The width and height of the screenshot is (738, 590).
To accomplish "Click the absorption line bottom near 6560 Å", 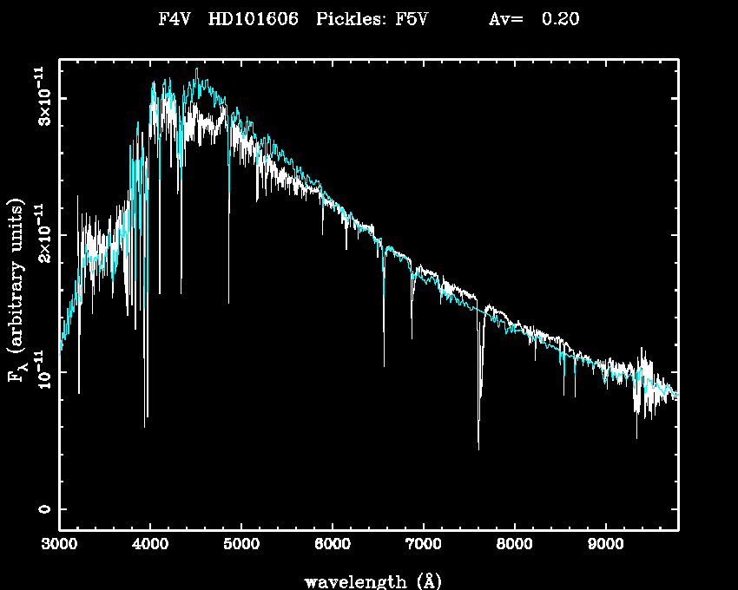I will click(x=384, y=363).
